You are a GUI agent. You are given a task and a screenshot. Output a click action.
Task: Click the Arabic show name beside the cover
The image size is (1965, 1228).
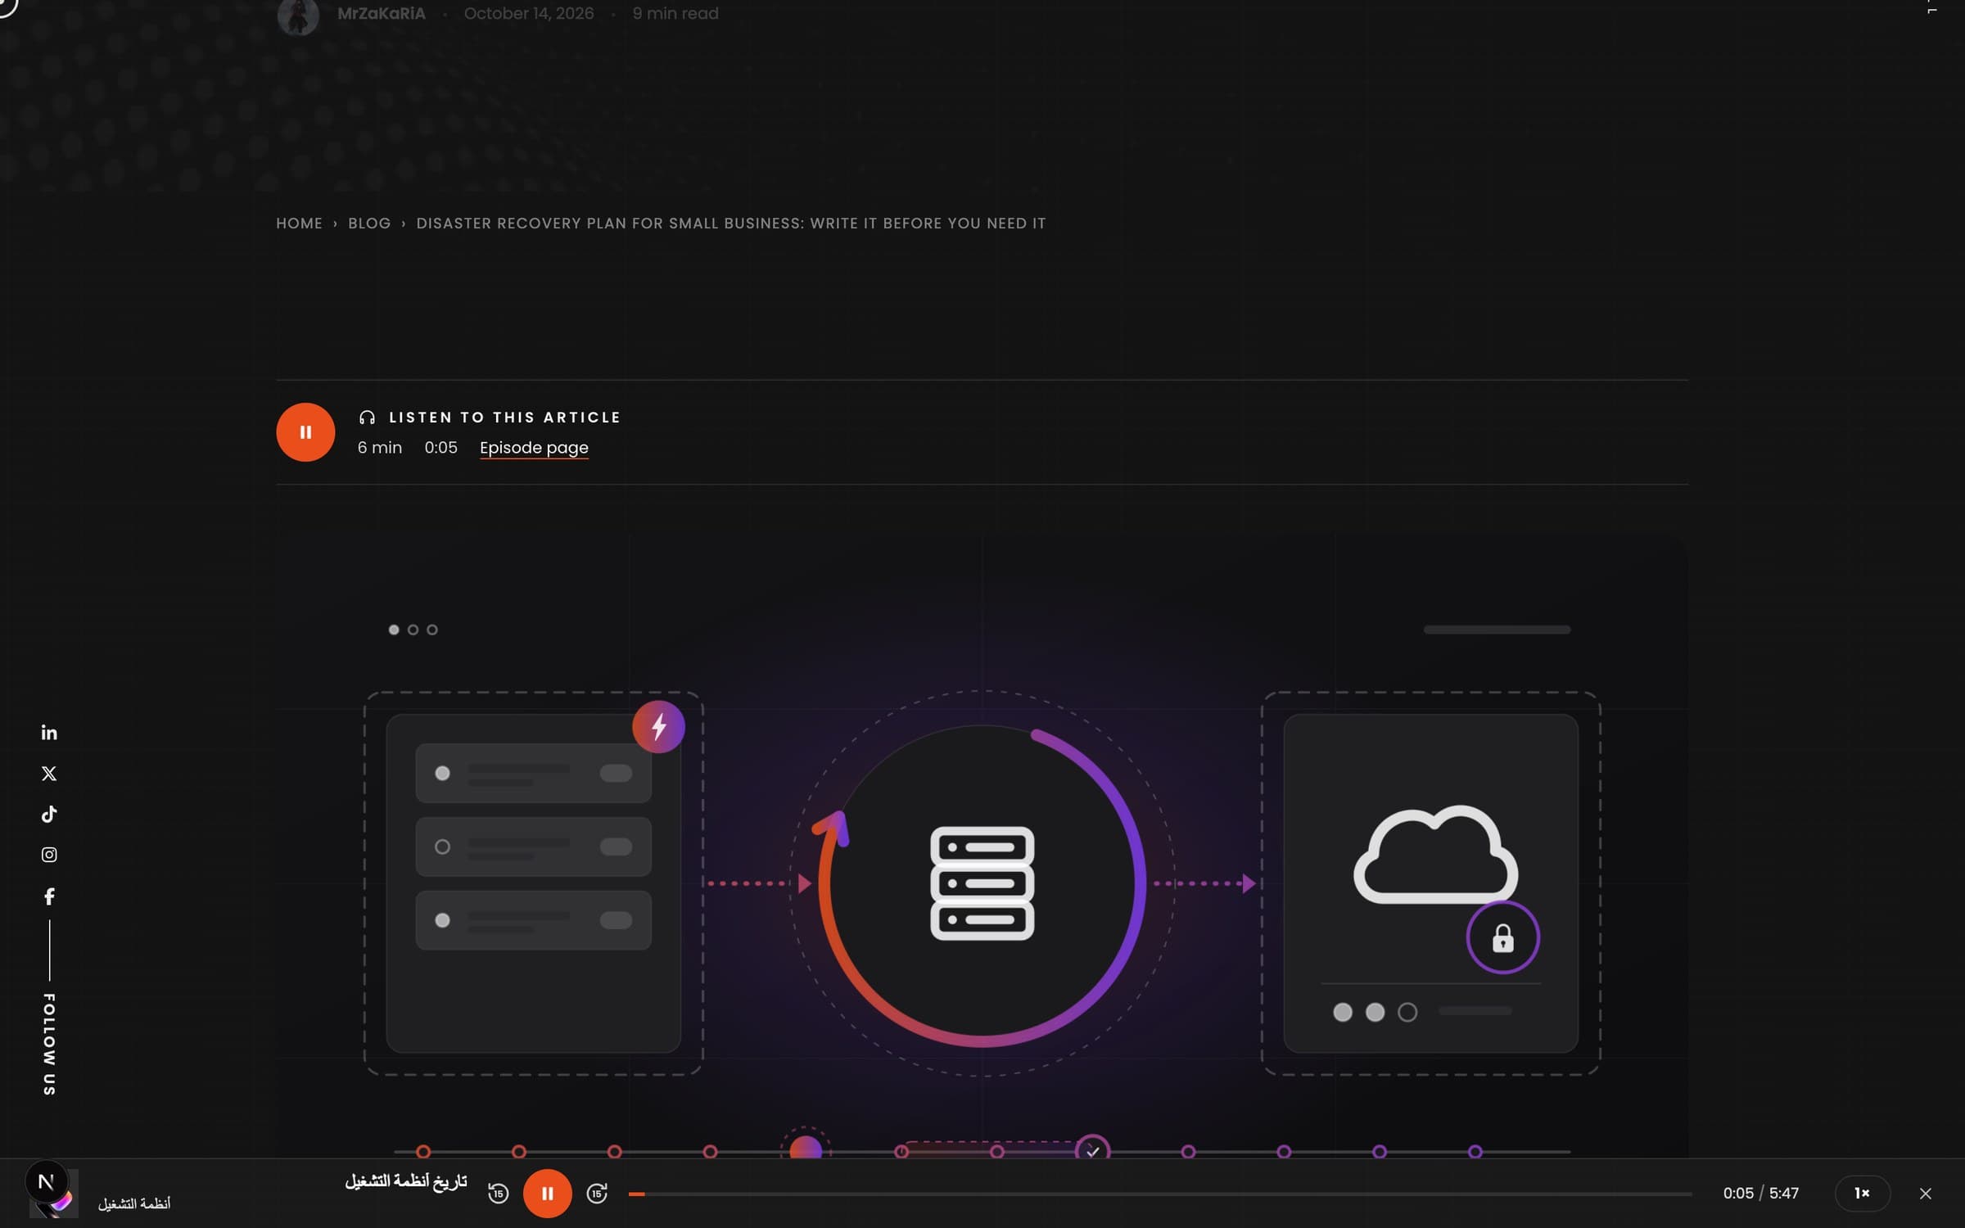tap(134, 1203)
